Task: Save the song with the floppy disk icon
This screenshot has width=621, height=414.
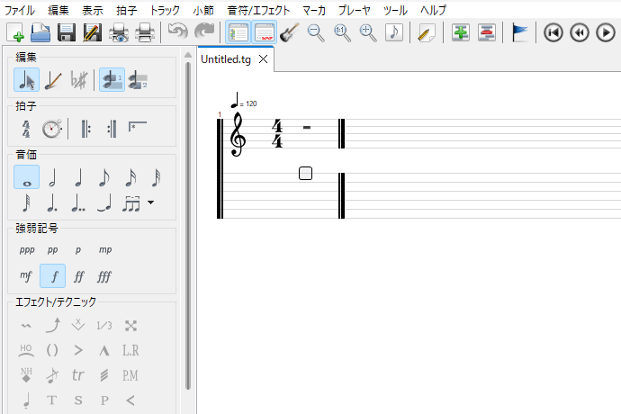Action: coord(66,33)
